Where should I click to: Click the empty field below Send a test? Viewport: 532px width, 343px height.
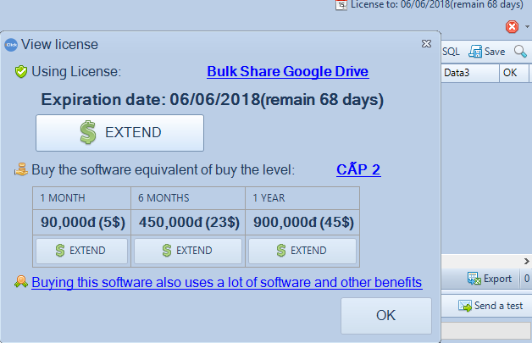(486, 330)
